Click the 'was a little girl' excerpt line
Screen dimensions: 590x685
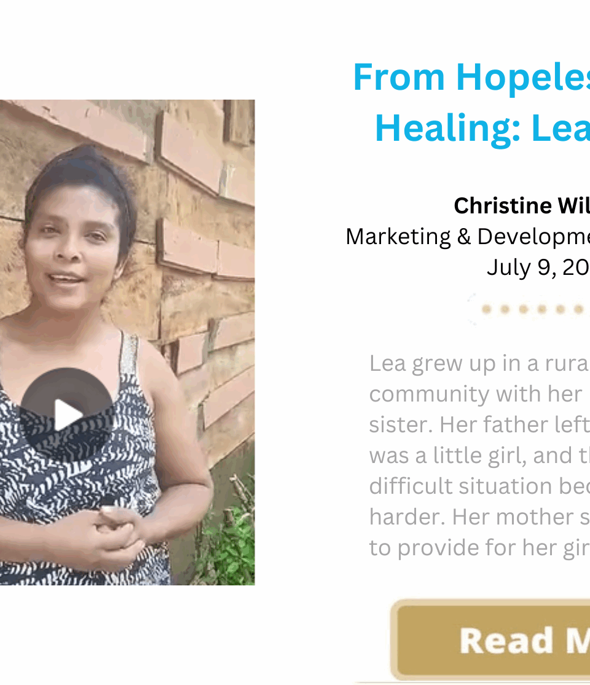(x=479, y=456)
